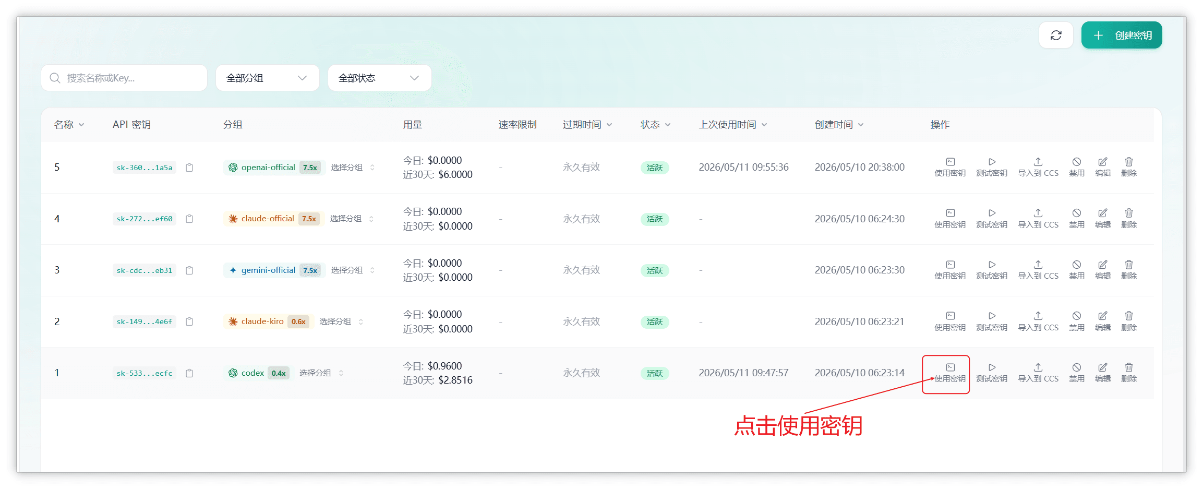This screenshot has height=489, width=1203.
Task: Open the 全部状态 dropdown filter
Action: (x=380, y=78)
